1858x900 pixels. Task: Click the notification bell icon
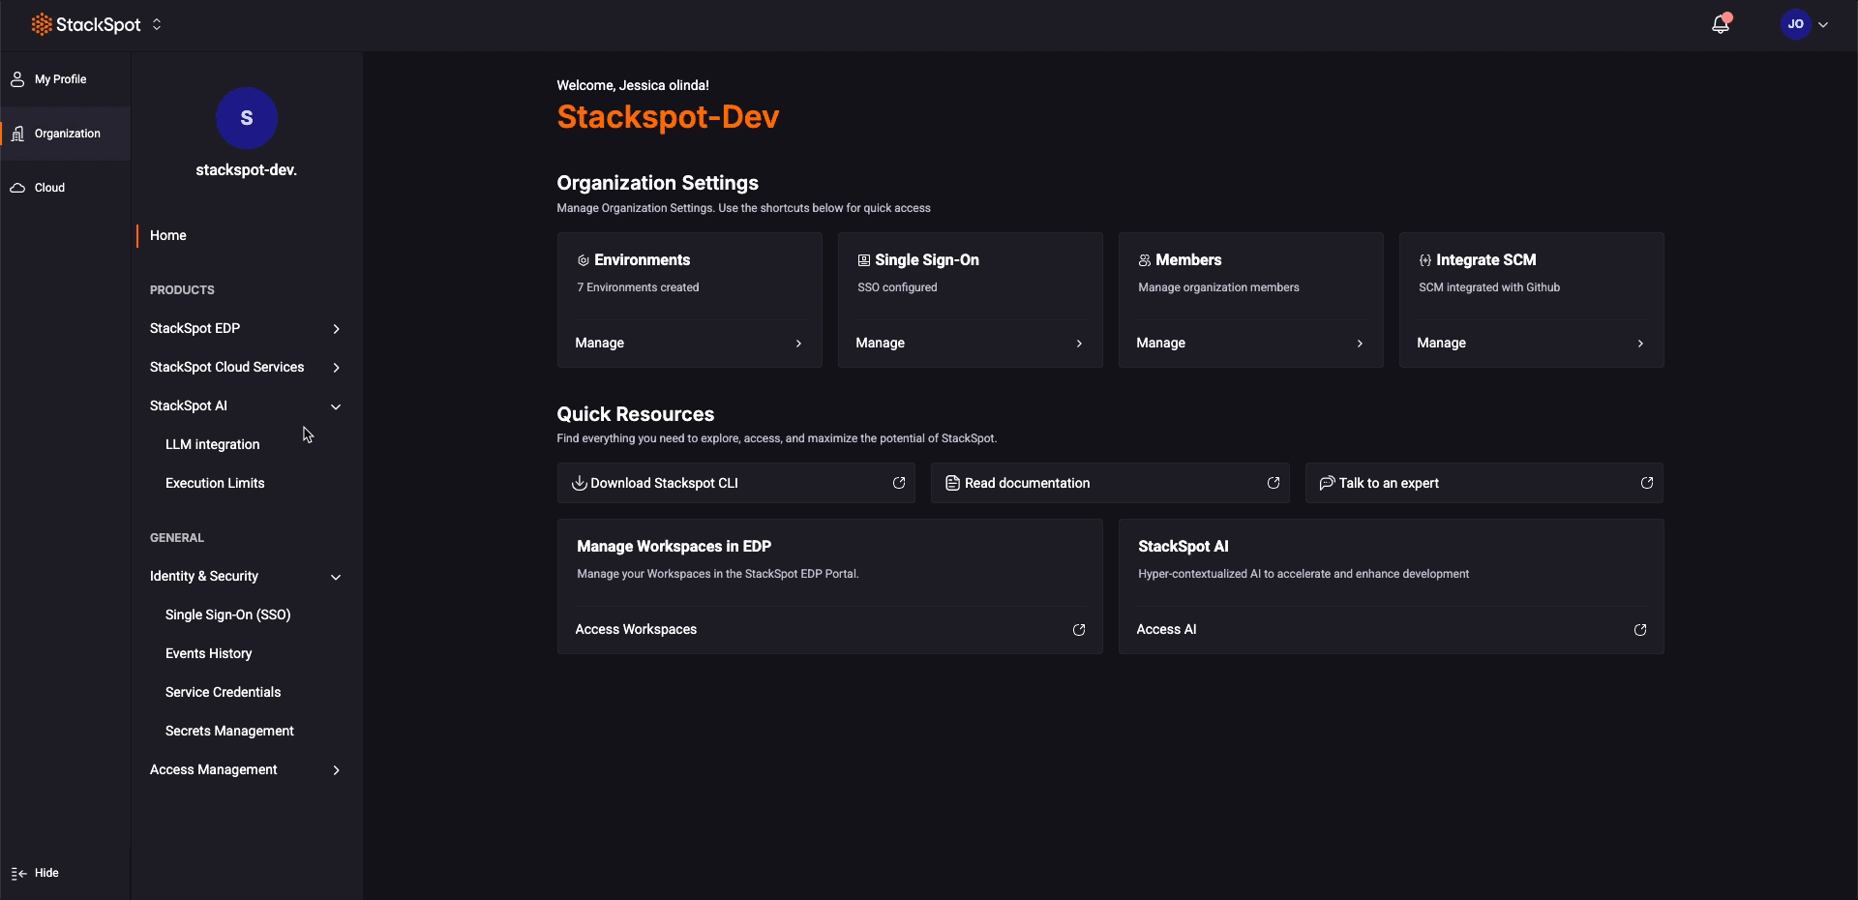1720,25
